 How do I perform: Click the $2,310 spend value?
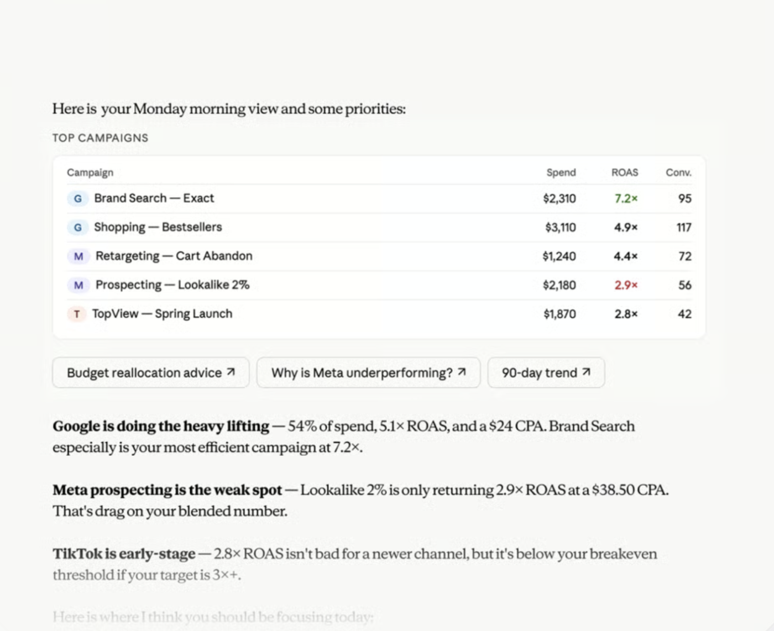pyautogui.click(x=559, y=198)
